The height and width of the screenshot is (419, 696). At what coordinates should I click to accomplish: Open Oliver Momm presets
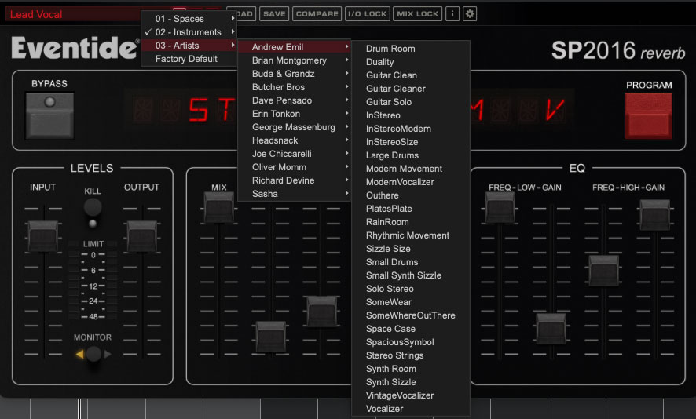pos(295,167)
